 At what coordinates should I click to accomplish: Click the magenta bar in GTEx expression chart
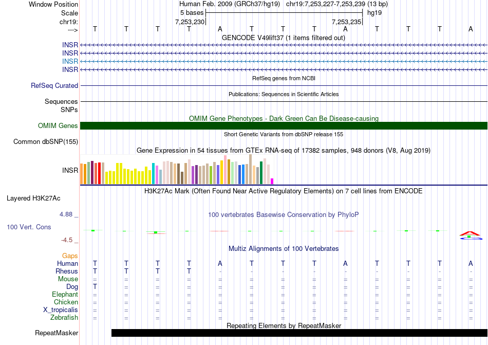(x=272, y=180)
